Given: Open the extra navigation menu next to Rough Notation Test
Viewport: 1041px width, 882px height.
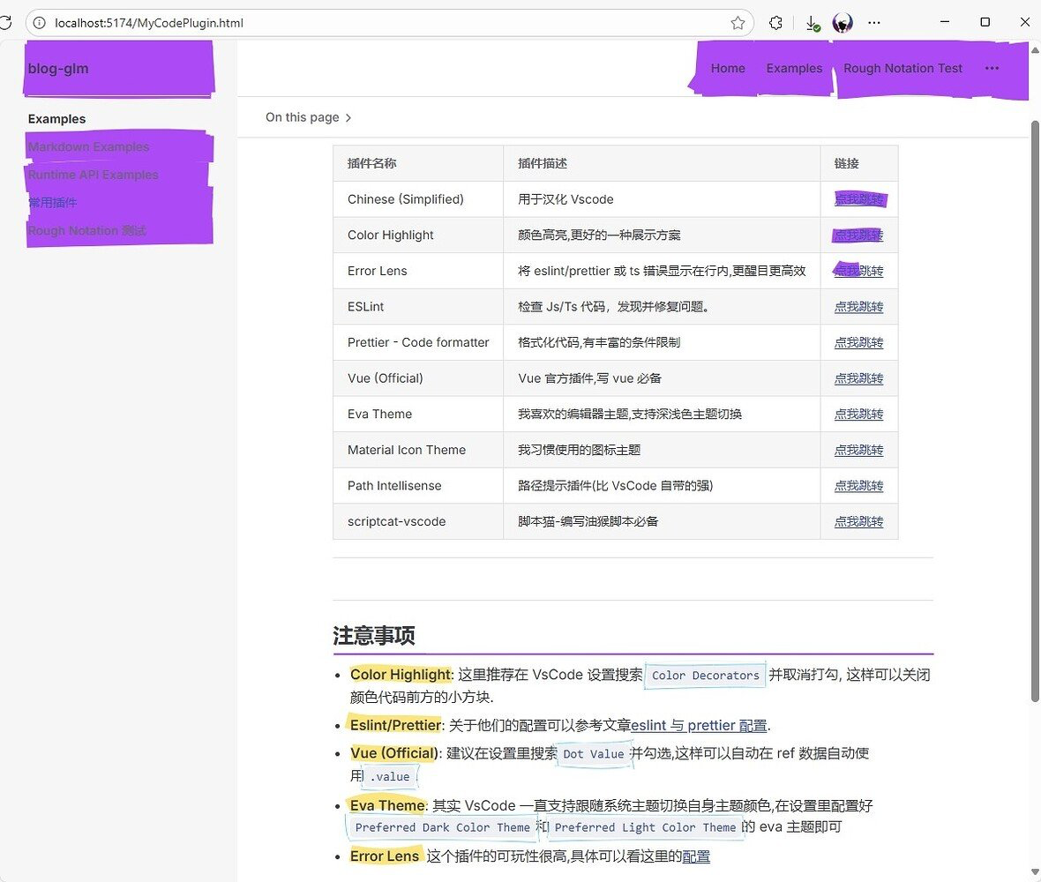Looking at the screenshot, I should pos(992,69).
